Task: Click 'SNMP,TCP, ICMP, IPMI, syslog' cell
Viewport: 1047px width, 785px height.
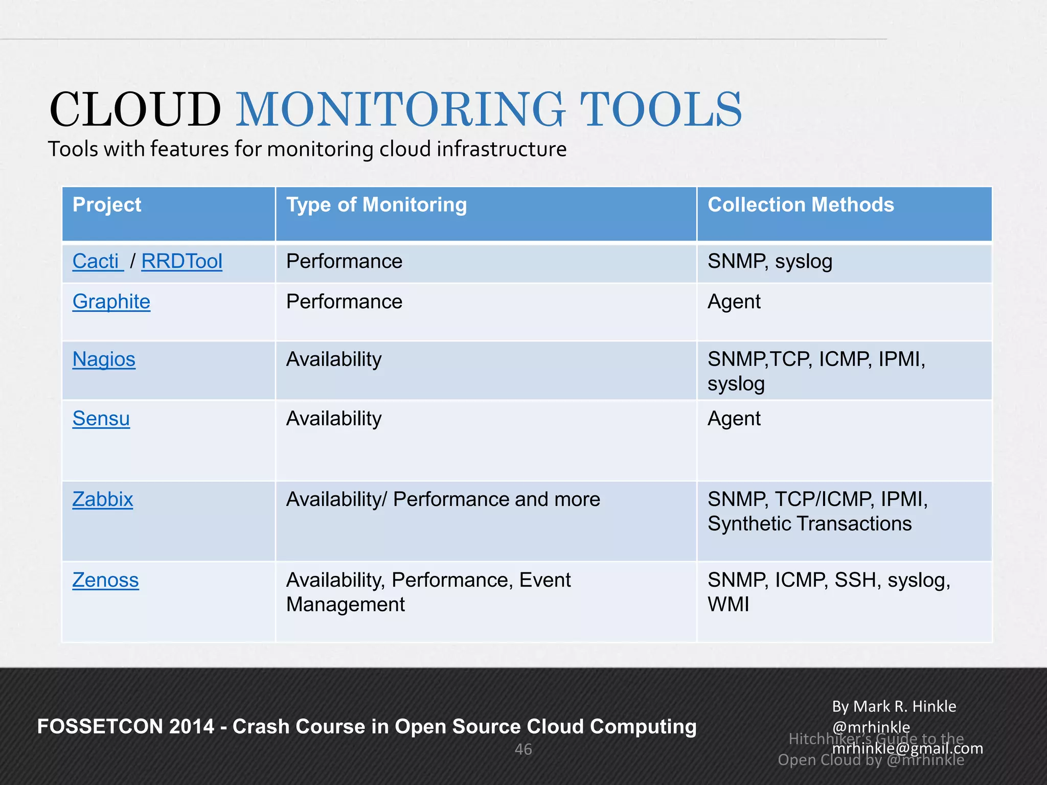Action: [x=845, y=371]
